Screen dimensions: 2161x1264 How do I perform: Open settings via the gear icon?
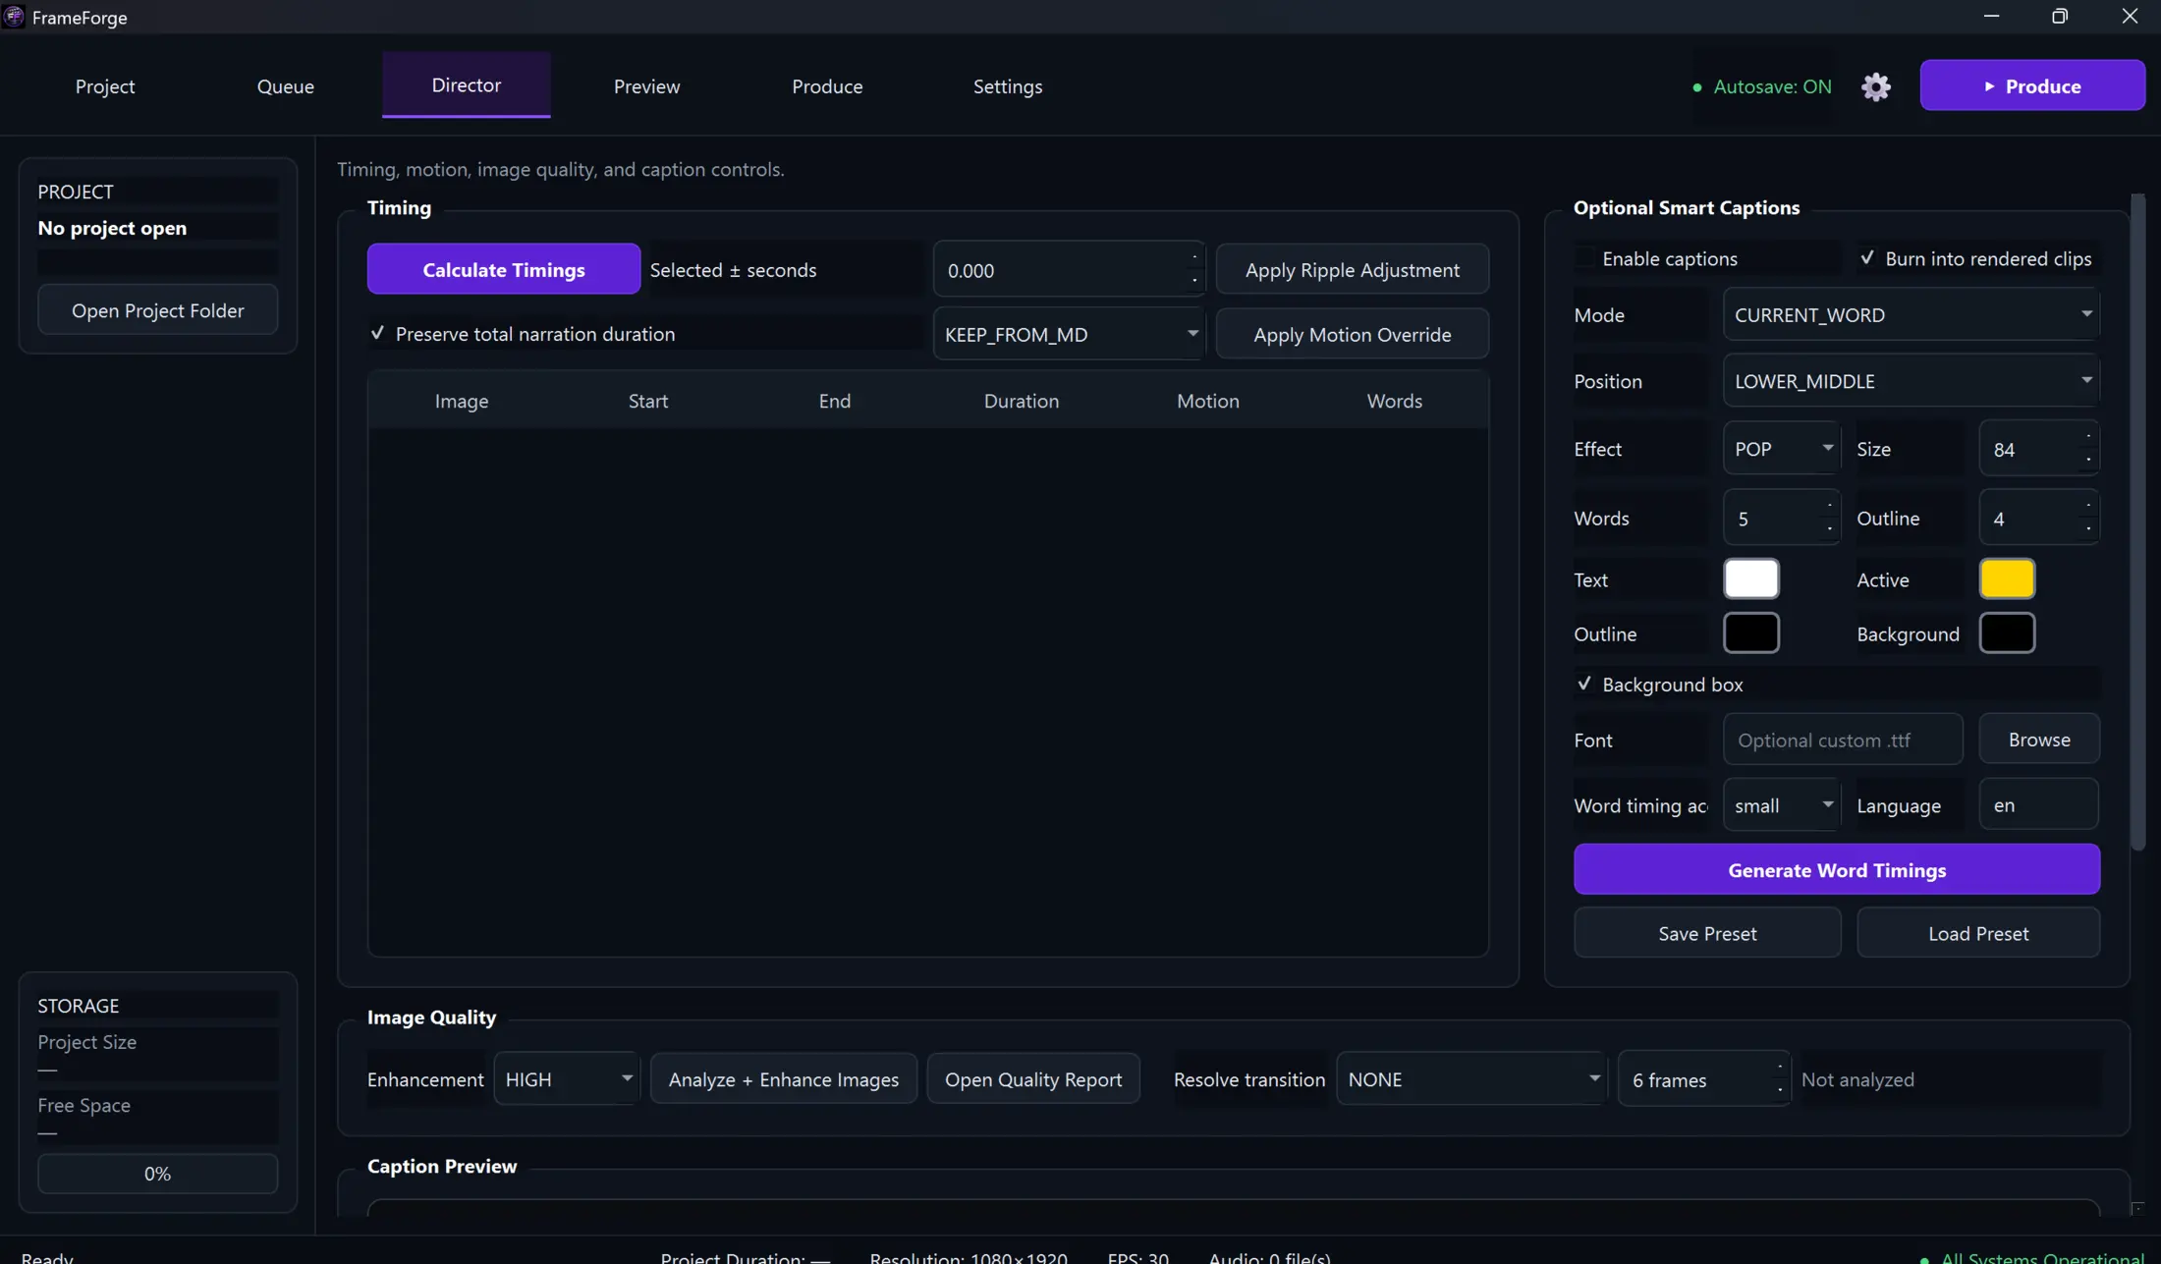point(1875,86)
